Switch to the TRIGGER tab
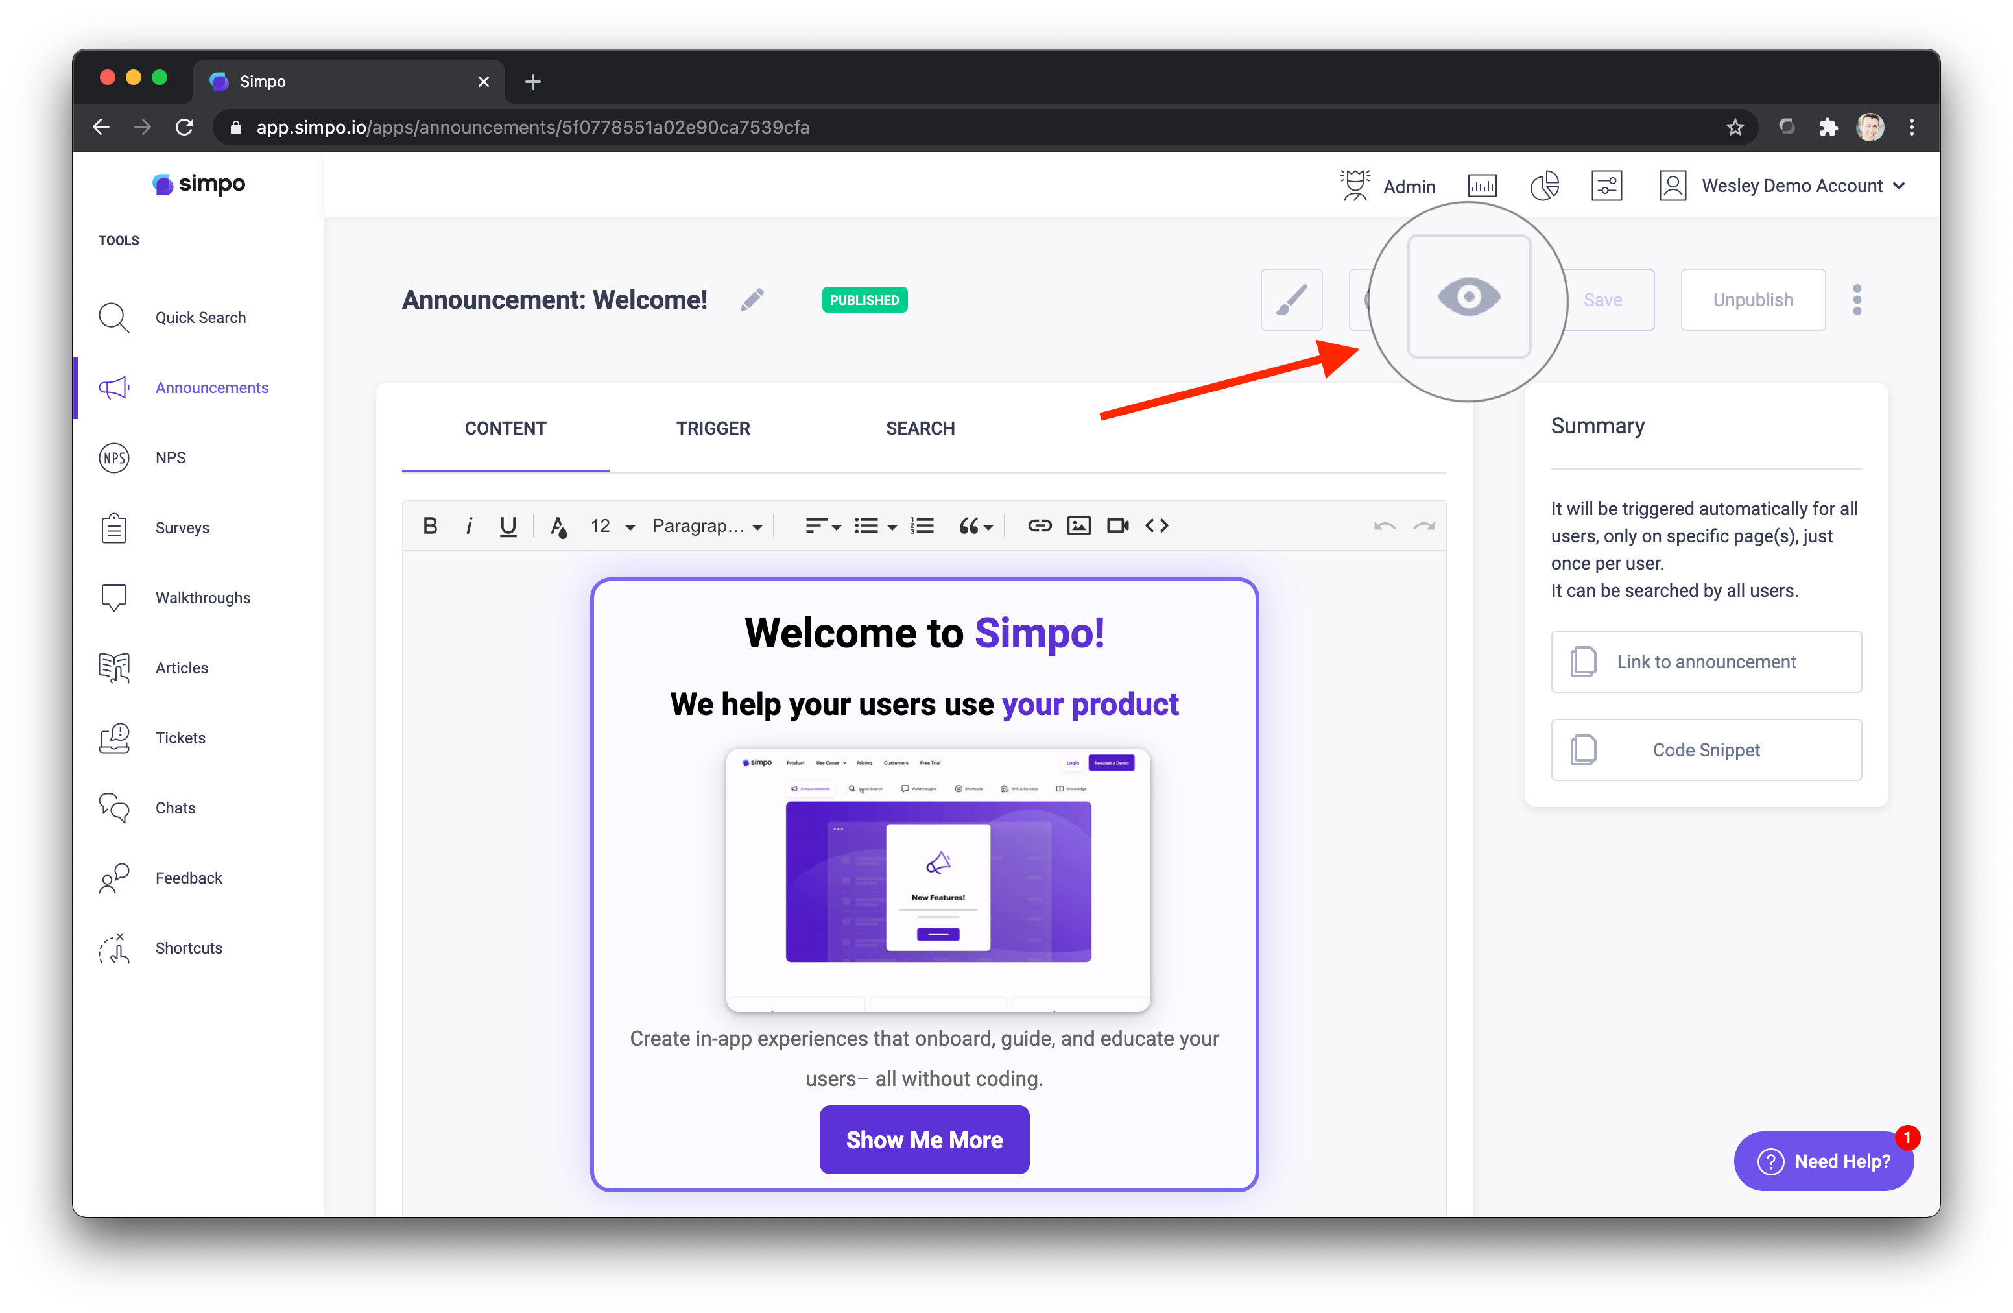Image resolution: width=2013 pixels, height=1313 pixels. tap(712, 429)
